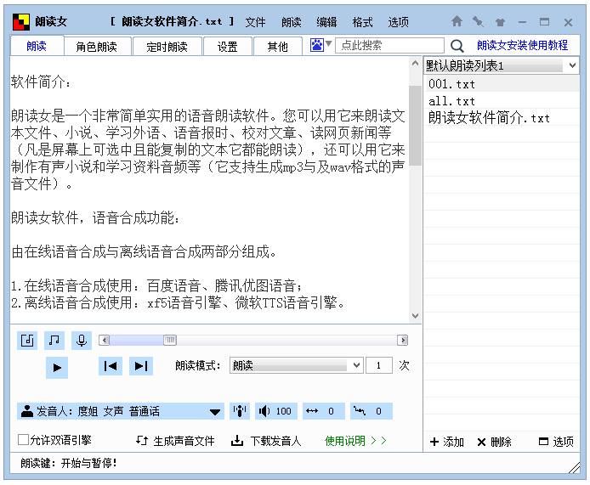Expand the 朗读模式 dropdown
590x485 pixels.
pyautogui.click(x=356, y=365)
